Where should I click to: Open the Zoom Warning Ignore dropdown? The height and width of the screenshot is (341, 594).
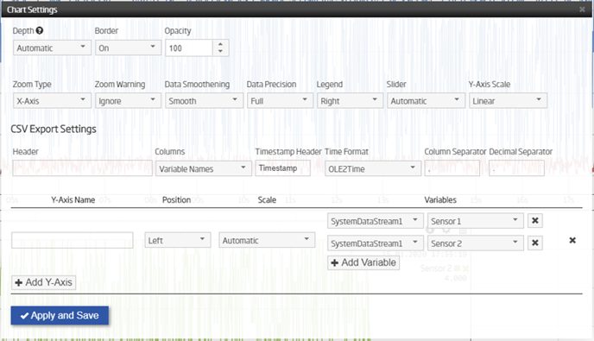128,101
